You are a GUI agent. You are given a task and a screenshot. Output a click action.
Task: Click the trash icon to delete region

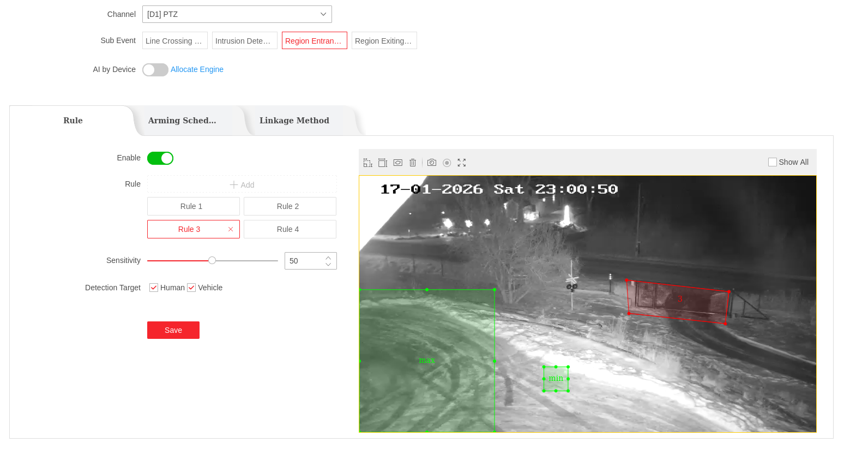(x=413, y=163)
